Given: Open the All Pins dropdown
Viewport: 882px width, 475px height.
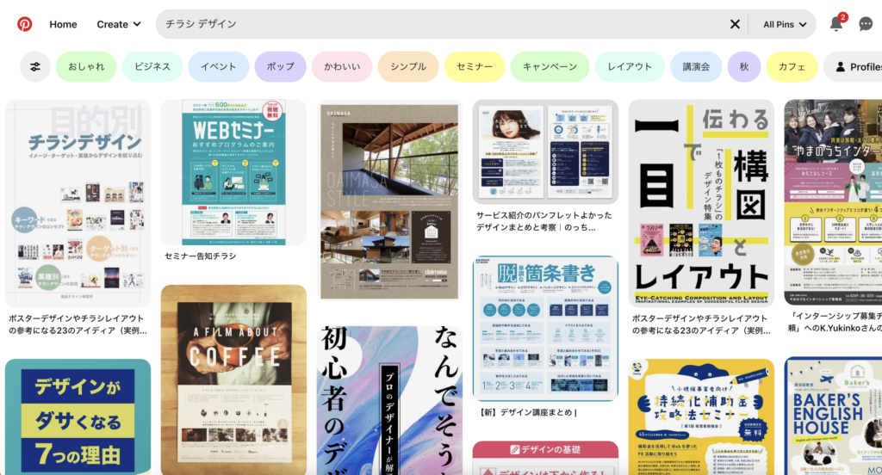Looking at the screenshot, I should pos(785,24).
